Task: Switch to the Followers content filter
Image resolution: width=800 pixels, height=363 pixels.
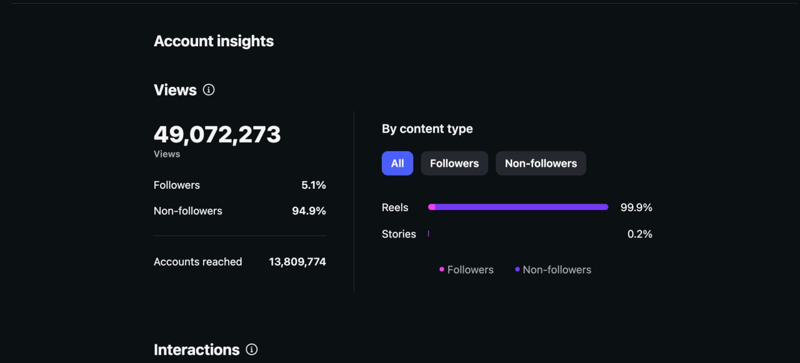Action: [454, 163]
